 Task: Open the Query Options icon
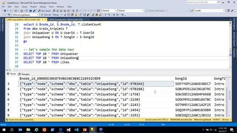coord(73,15)
